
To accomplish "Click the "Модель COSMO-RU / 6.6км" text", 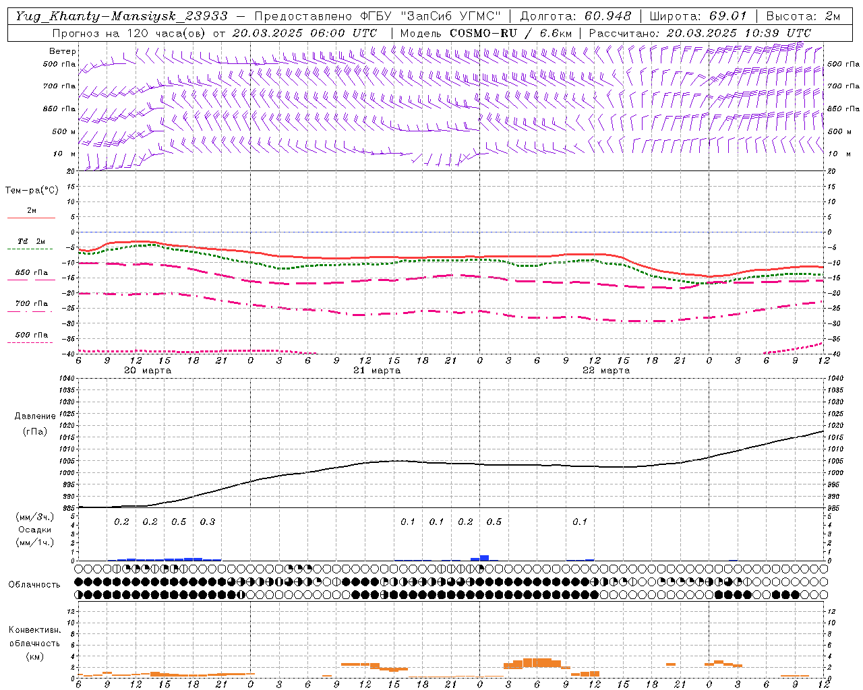I will tap(486, 32).
